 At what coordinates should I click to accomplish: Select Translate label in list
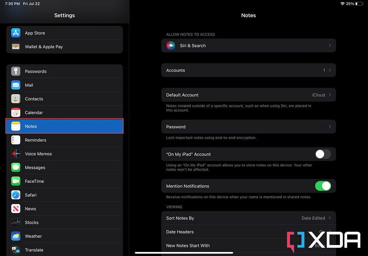coord(34,250)
